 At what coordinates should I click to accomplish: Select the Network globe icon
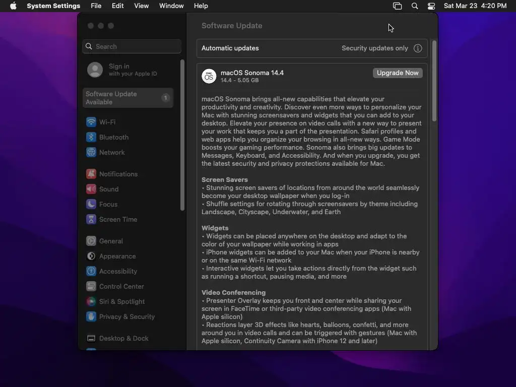[x=91, y=152]
